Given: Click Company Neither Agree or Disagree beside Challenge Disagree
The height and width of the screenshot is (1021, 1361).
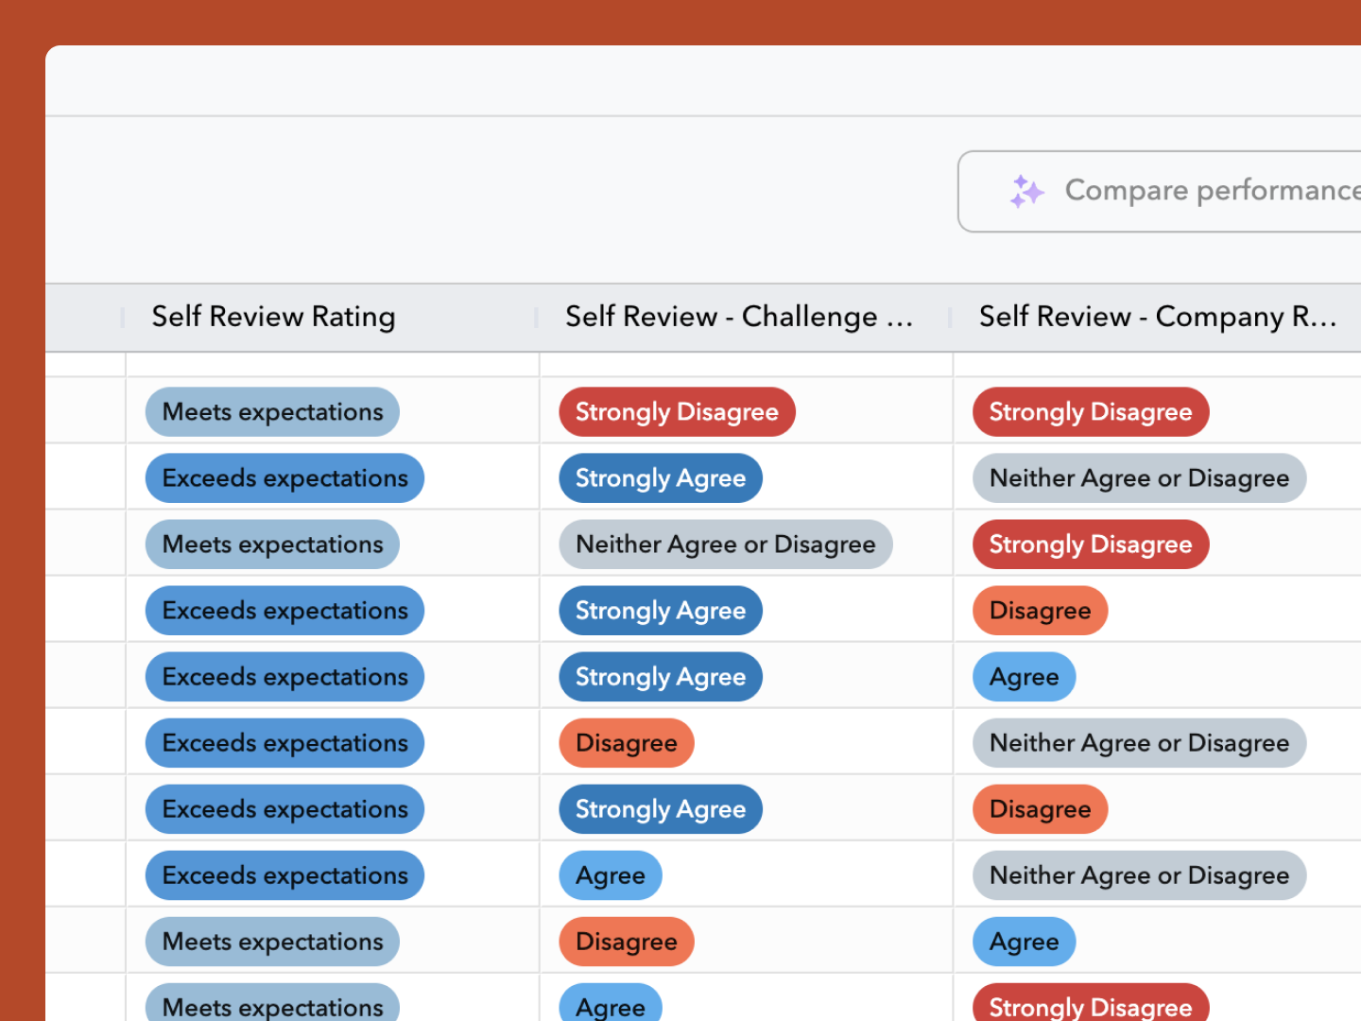Looking at the screenshot, I should (x=1140, y=743).
